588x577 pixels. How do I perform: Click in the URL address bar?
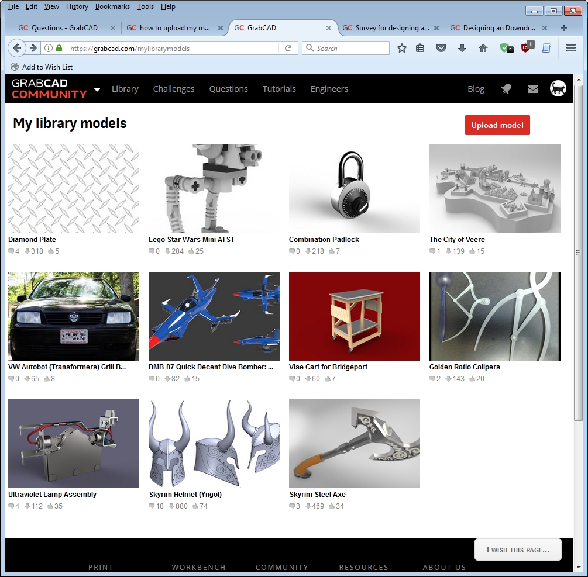tap(173, 48)
